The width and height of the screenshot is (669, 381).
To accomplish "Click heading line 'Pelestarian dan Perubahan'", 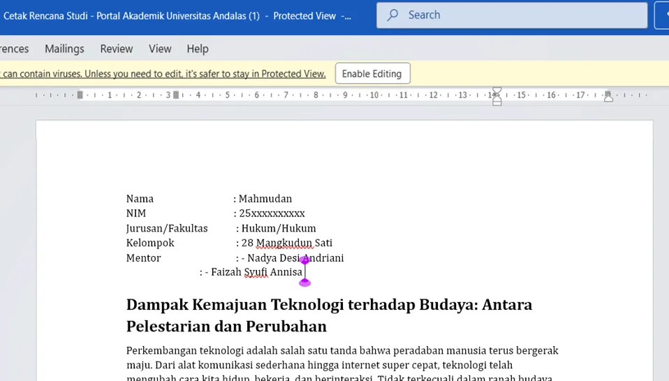I will pos(226,327).
